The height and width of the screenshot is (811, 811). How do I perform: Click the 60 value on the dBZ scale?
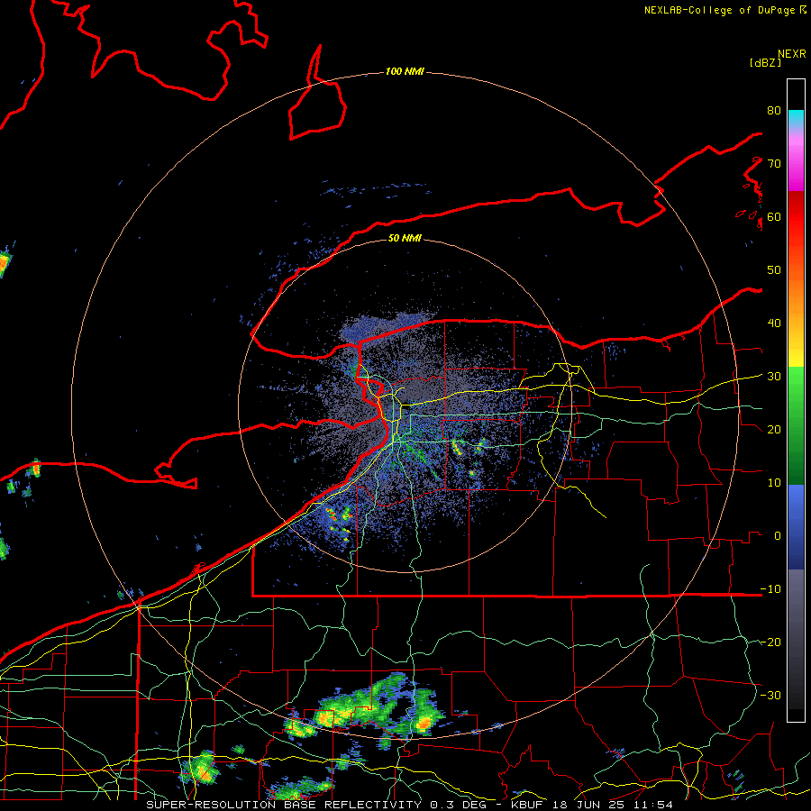pos(774,217)
